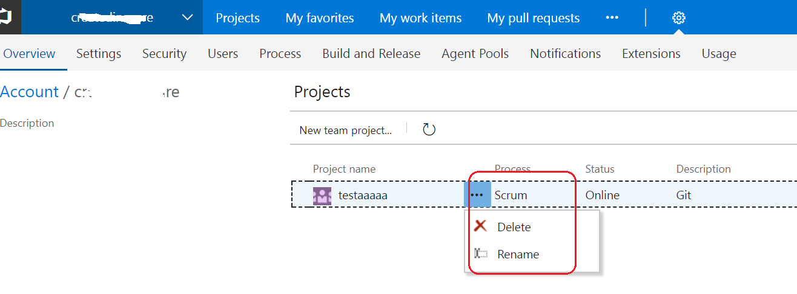Follow the Account breadcrumb link
Viewport: 797px width, 294px height.
pyautogui.click(x=29, y=92)
